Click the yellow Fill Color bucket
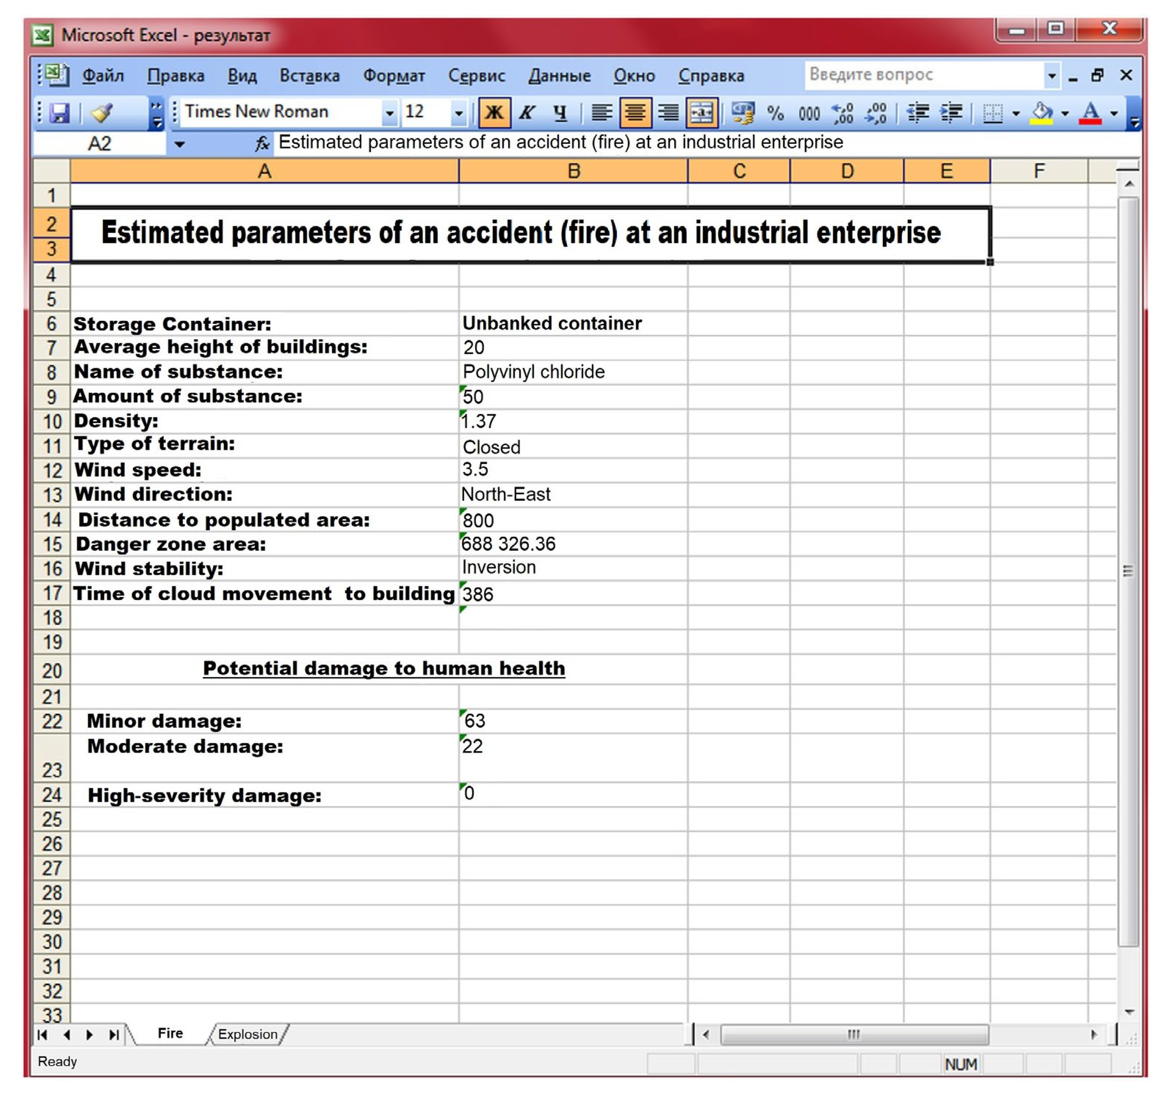Viewport: 1166px width, 1102px height. pos(1041,112)
